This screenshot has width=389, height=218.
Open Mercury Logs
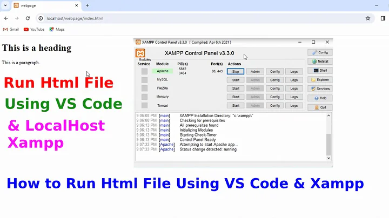point(294,97)
